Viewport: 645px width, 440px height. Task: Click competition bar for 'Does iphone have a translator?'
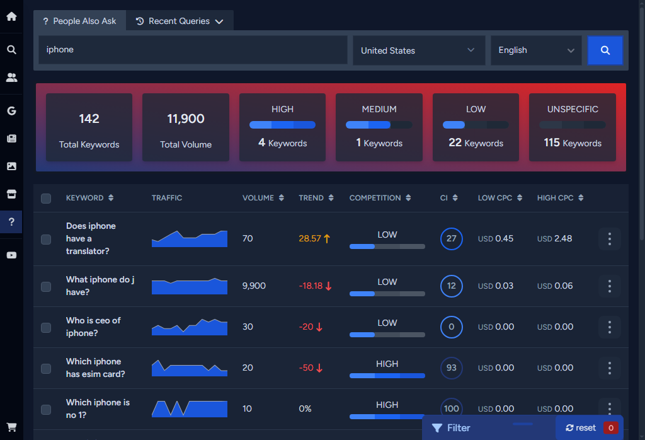pos(387,246)
